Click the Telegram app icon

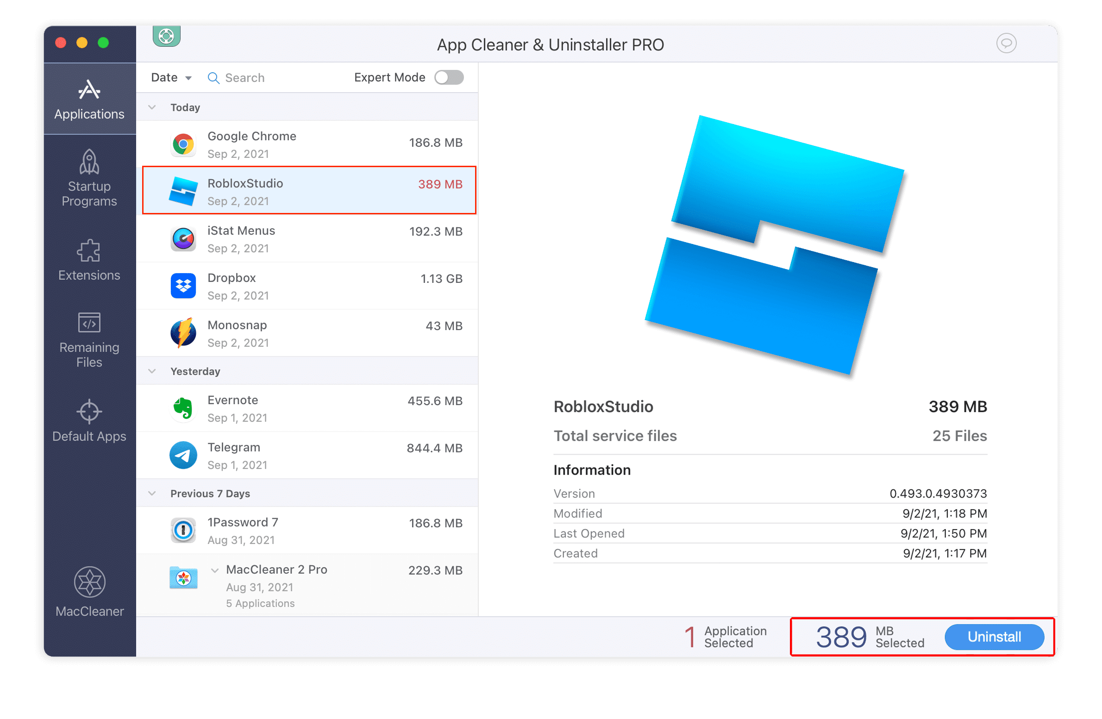point(183,456)
